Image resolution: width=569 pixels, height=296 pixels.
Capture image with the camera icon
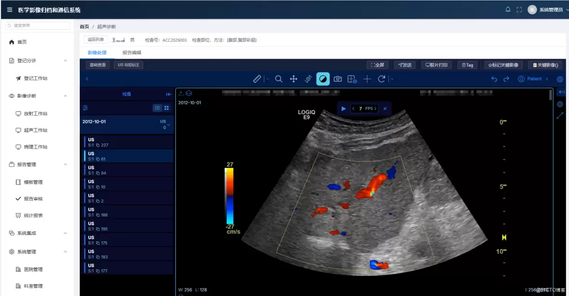(x=337, y=79)
